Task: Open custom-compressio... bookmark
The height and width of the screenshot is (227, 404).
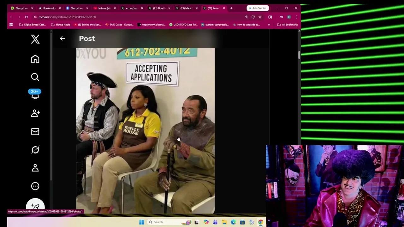Action: [x=215, y=25]
